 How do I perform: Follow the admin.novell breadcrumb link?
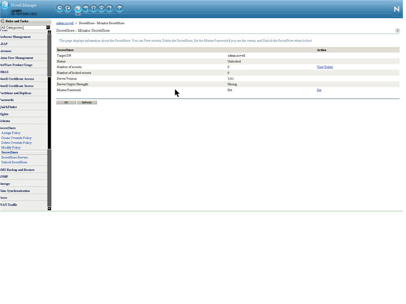(65, 23)
